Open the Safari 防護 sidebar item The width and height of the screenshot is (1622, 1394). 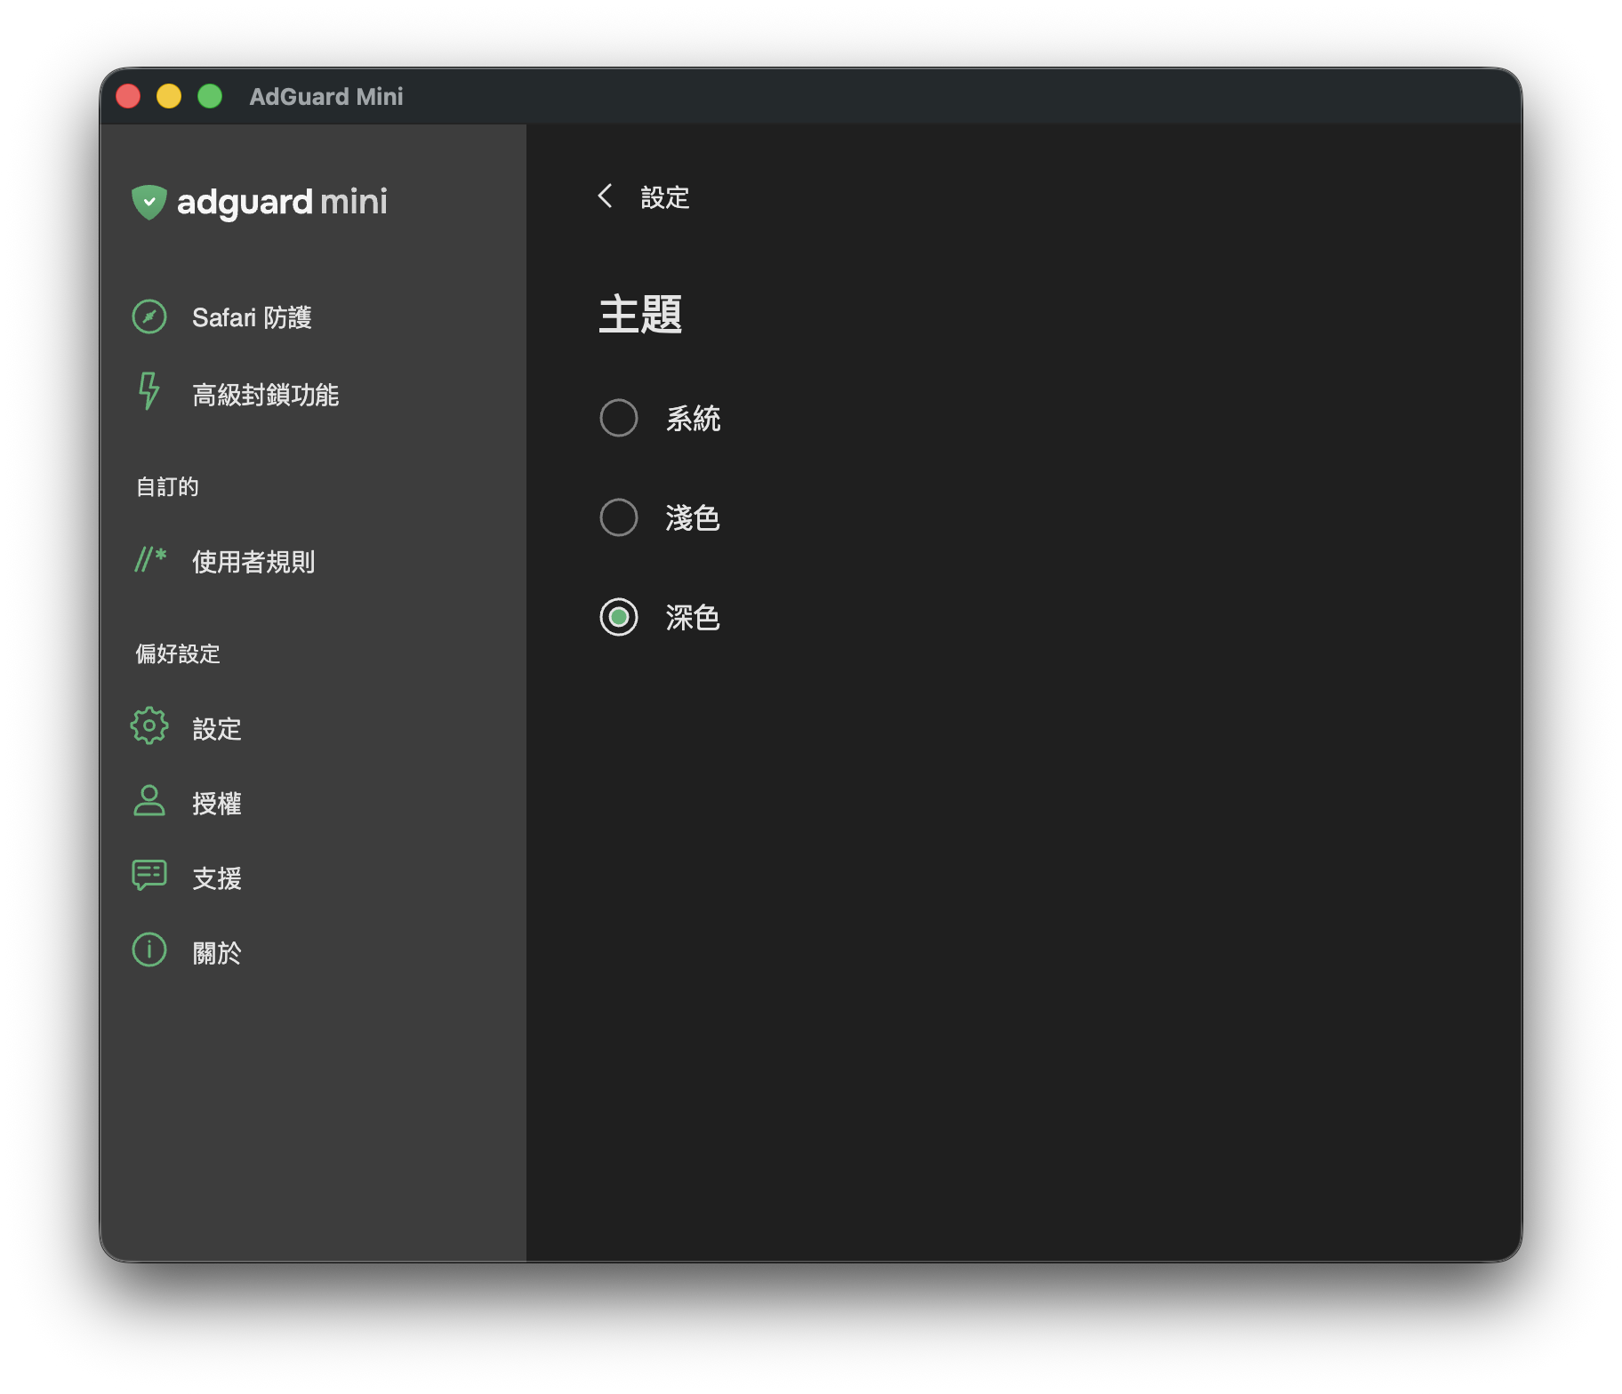(x=252, y=317)
